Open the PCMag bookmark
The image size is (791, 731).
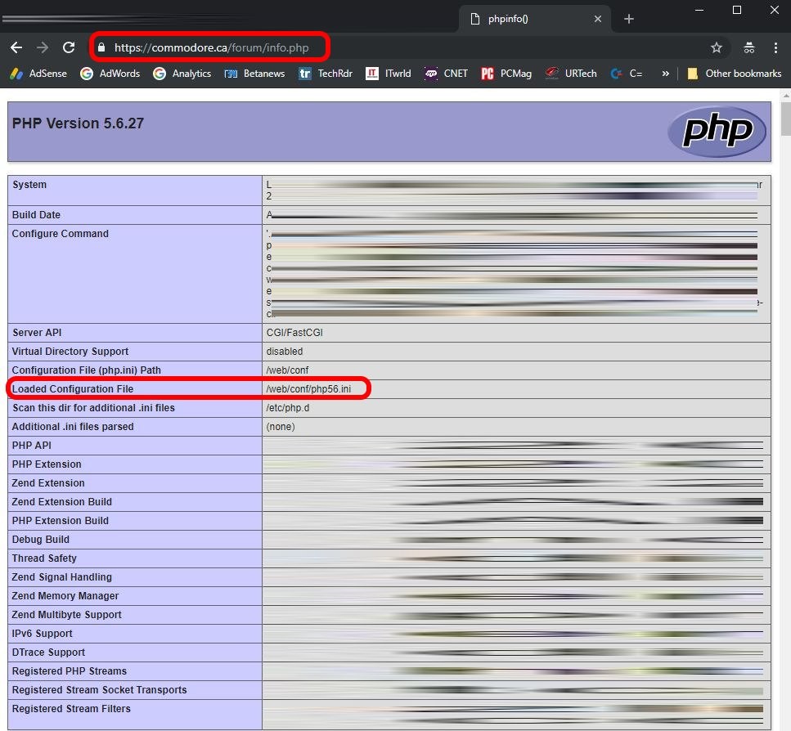[x=506, y=74]
